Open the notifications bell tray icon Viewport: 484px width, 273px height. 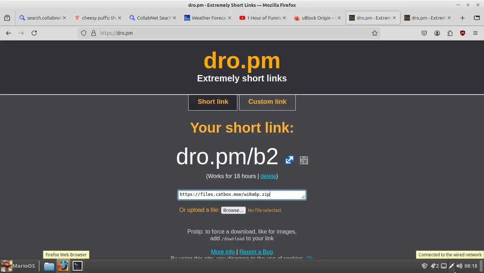click(x=433, y=266)
